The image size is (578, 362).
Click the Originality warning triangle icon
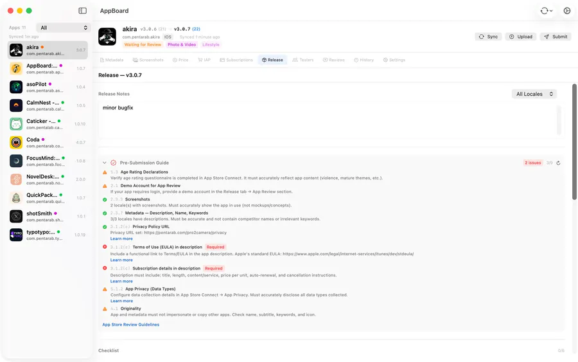tap(105, 309)
